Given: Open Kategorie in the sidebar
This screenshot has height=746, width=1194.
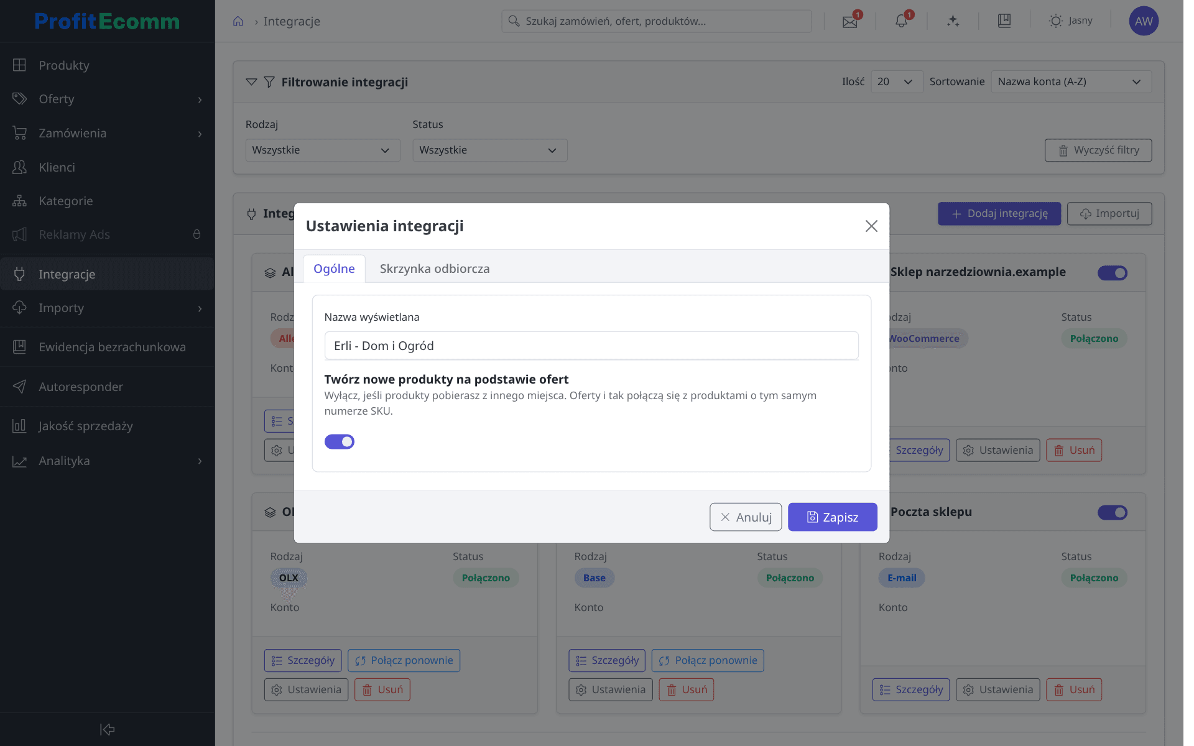Looking at the screenshot, I should click(107, 201).
